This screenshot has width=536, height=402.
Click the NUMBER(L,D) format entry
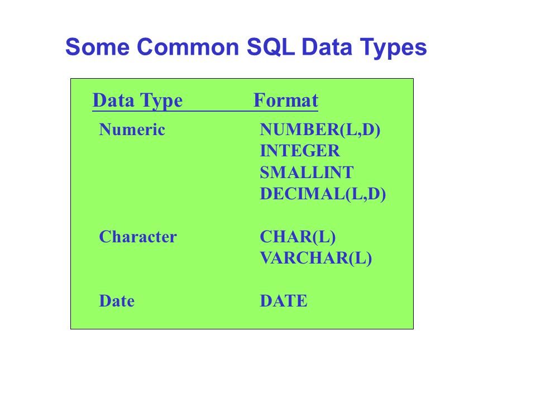pyautogui.click(x=320, y=130)
